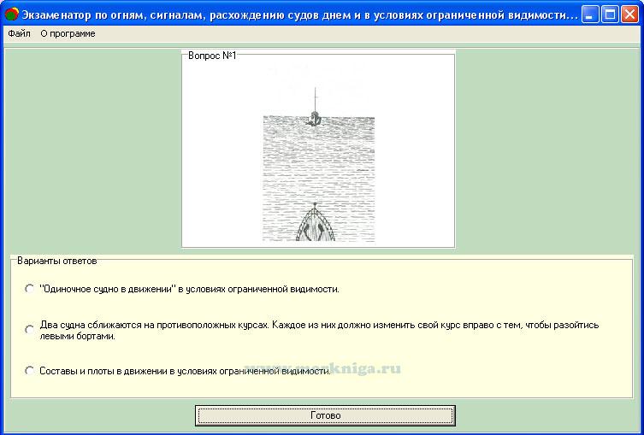
Task: Open the Файл menu
Action: click(19, 33)
